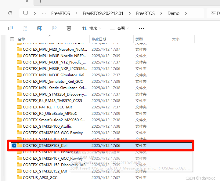Image resolution: width=220 pixels, height=182 pixels.
Task: Select the CORTEX_SmartFusion2_M2S050_S... folder
Action: pos(54,120)
